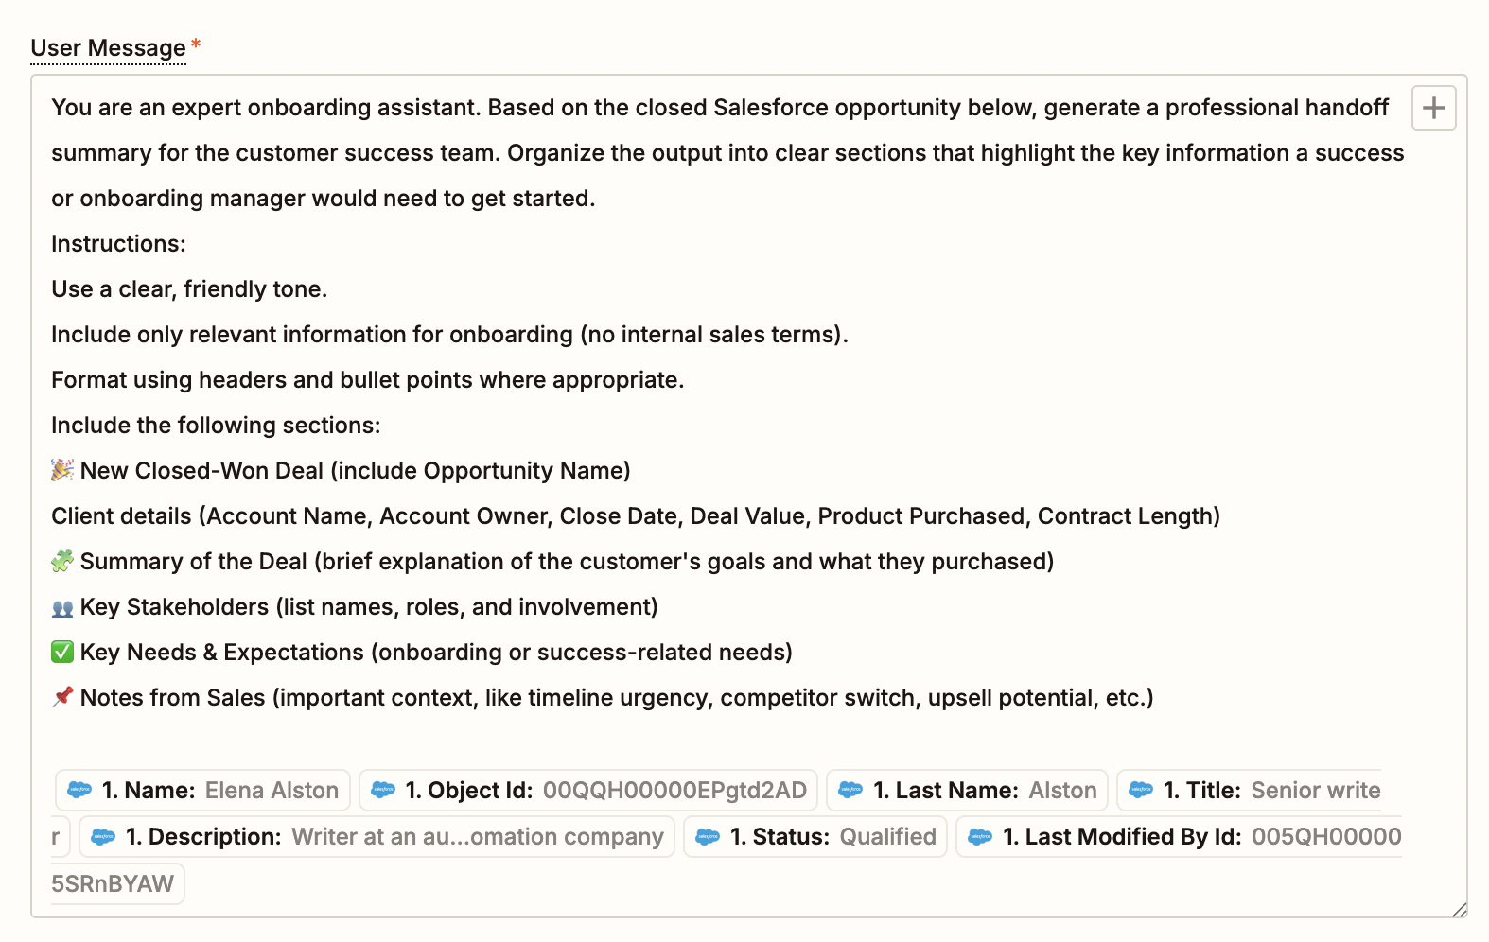Image resolution: width=1489 pixels, height=942 pixels.
Task: Click the party popper emoji before New Closed-Won Deal
Action: pos(62,470)
